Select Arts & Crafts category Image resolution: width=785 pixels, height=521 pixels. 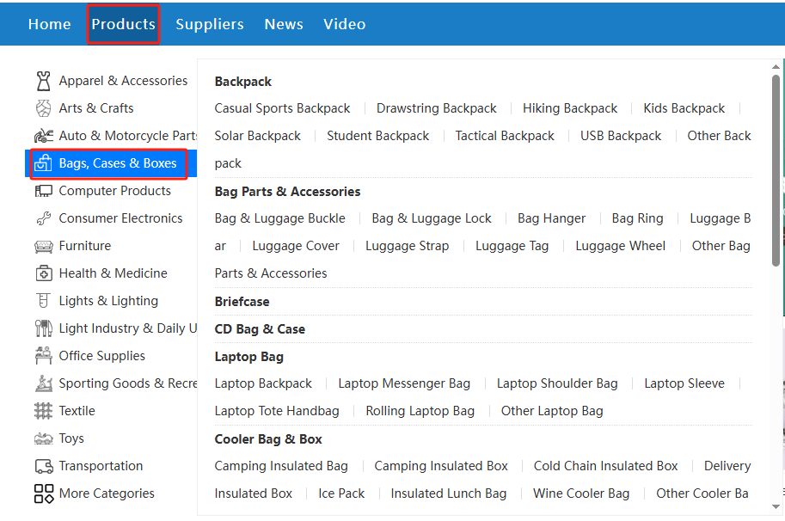(x=96, y=108)
